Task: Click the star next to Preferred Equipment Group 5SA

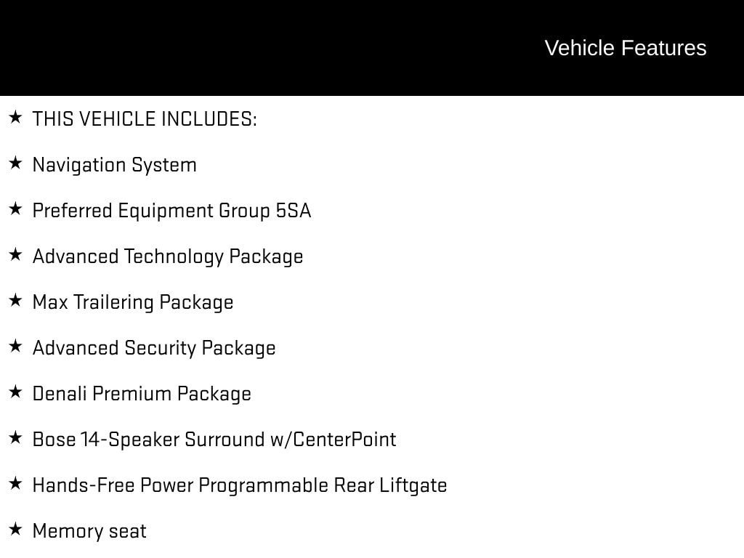Action: pyautogui.click(x=15, y=209)
